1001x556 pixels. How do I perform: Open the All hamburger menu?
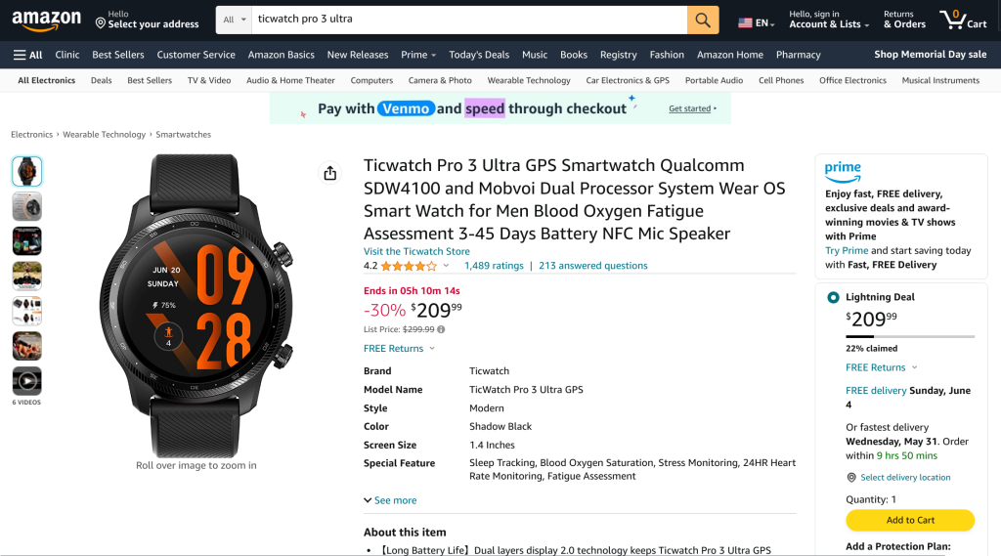point(28,55)
